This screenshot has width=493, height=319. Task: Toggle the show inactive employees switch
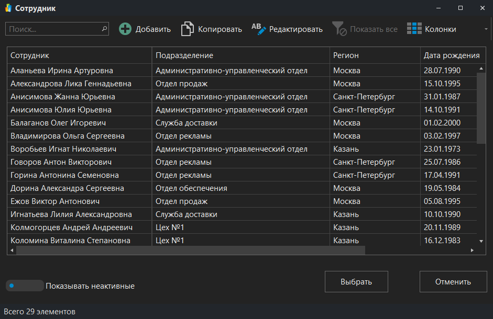tap(24, 286)
